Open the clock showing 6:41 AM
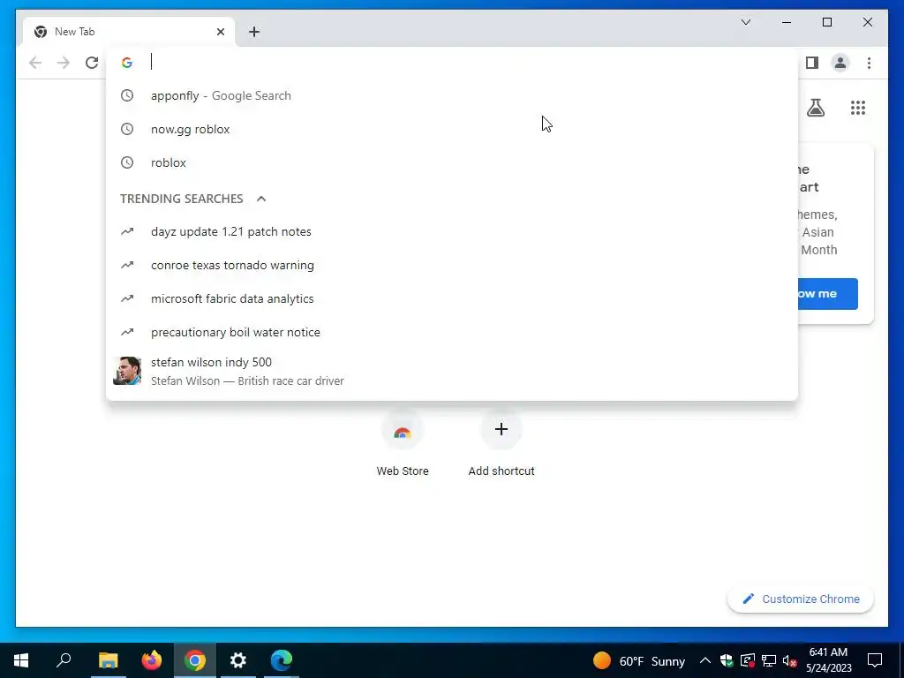 click(828, 660)
